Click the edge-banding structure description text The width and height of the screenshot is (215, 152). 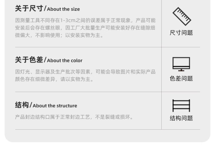[x=74, y=117]
